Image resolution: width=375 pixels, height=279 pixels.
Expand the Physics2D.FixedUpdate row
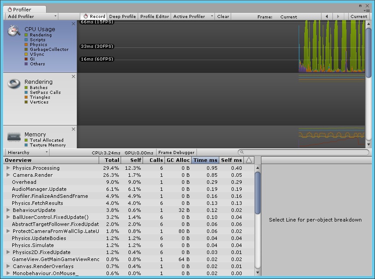[8, 252]
